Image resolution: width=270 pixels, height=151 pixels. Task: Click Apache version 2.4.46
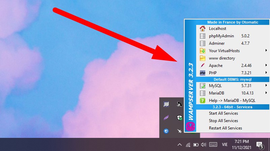[246, 66]
